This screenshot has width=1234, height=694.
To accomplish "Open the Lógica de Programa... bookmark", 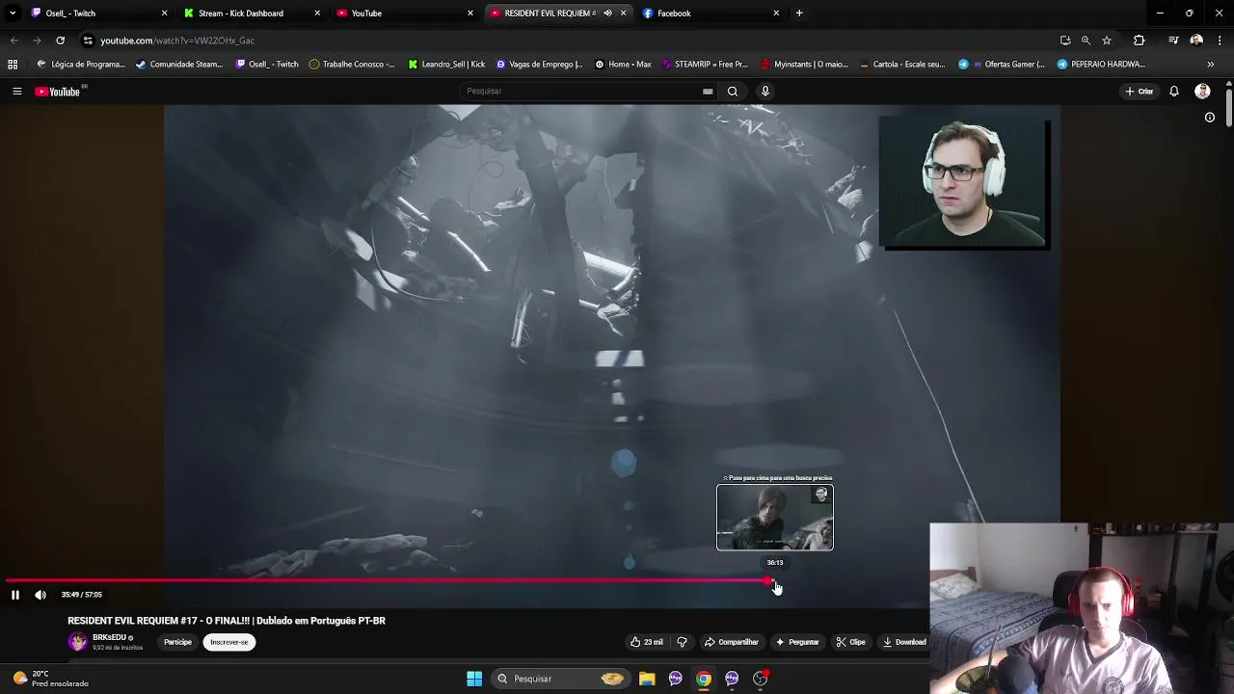I will tap(81, 65).
